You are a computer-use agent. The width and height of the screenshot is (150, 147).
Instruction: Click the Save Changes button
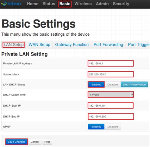(x=16, y=142)
